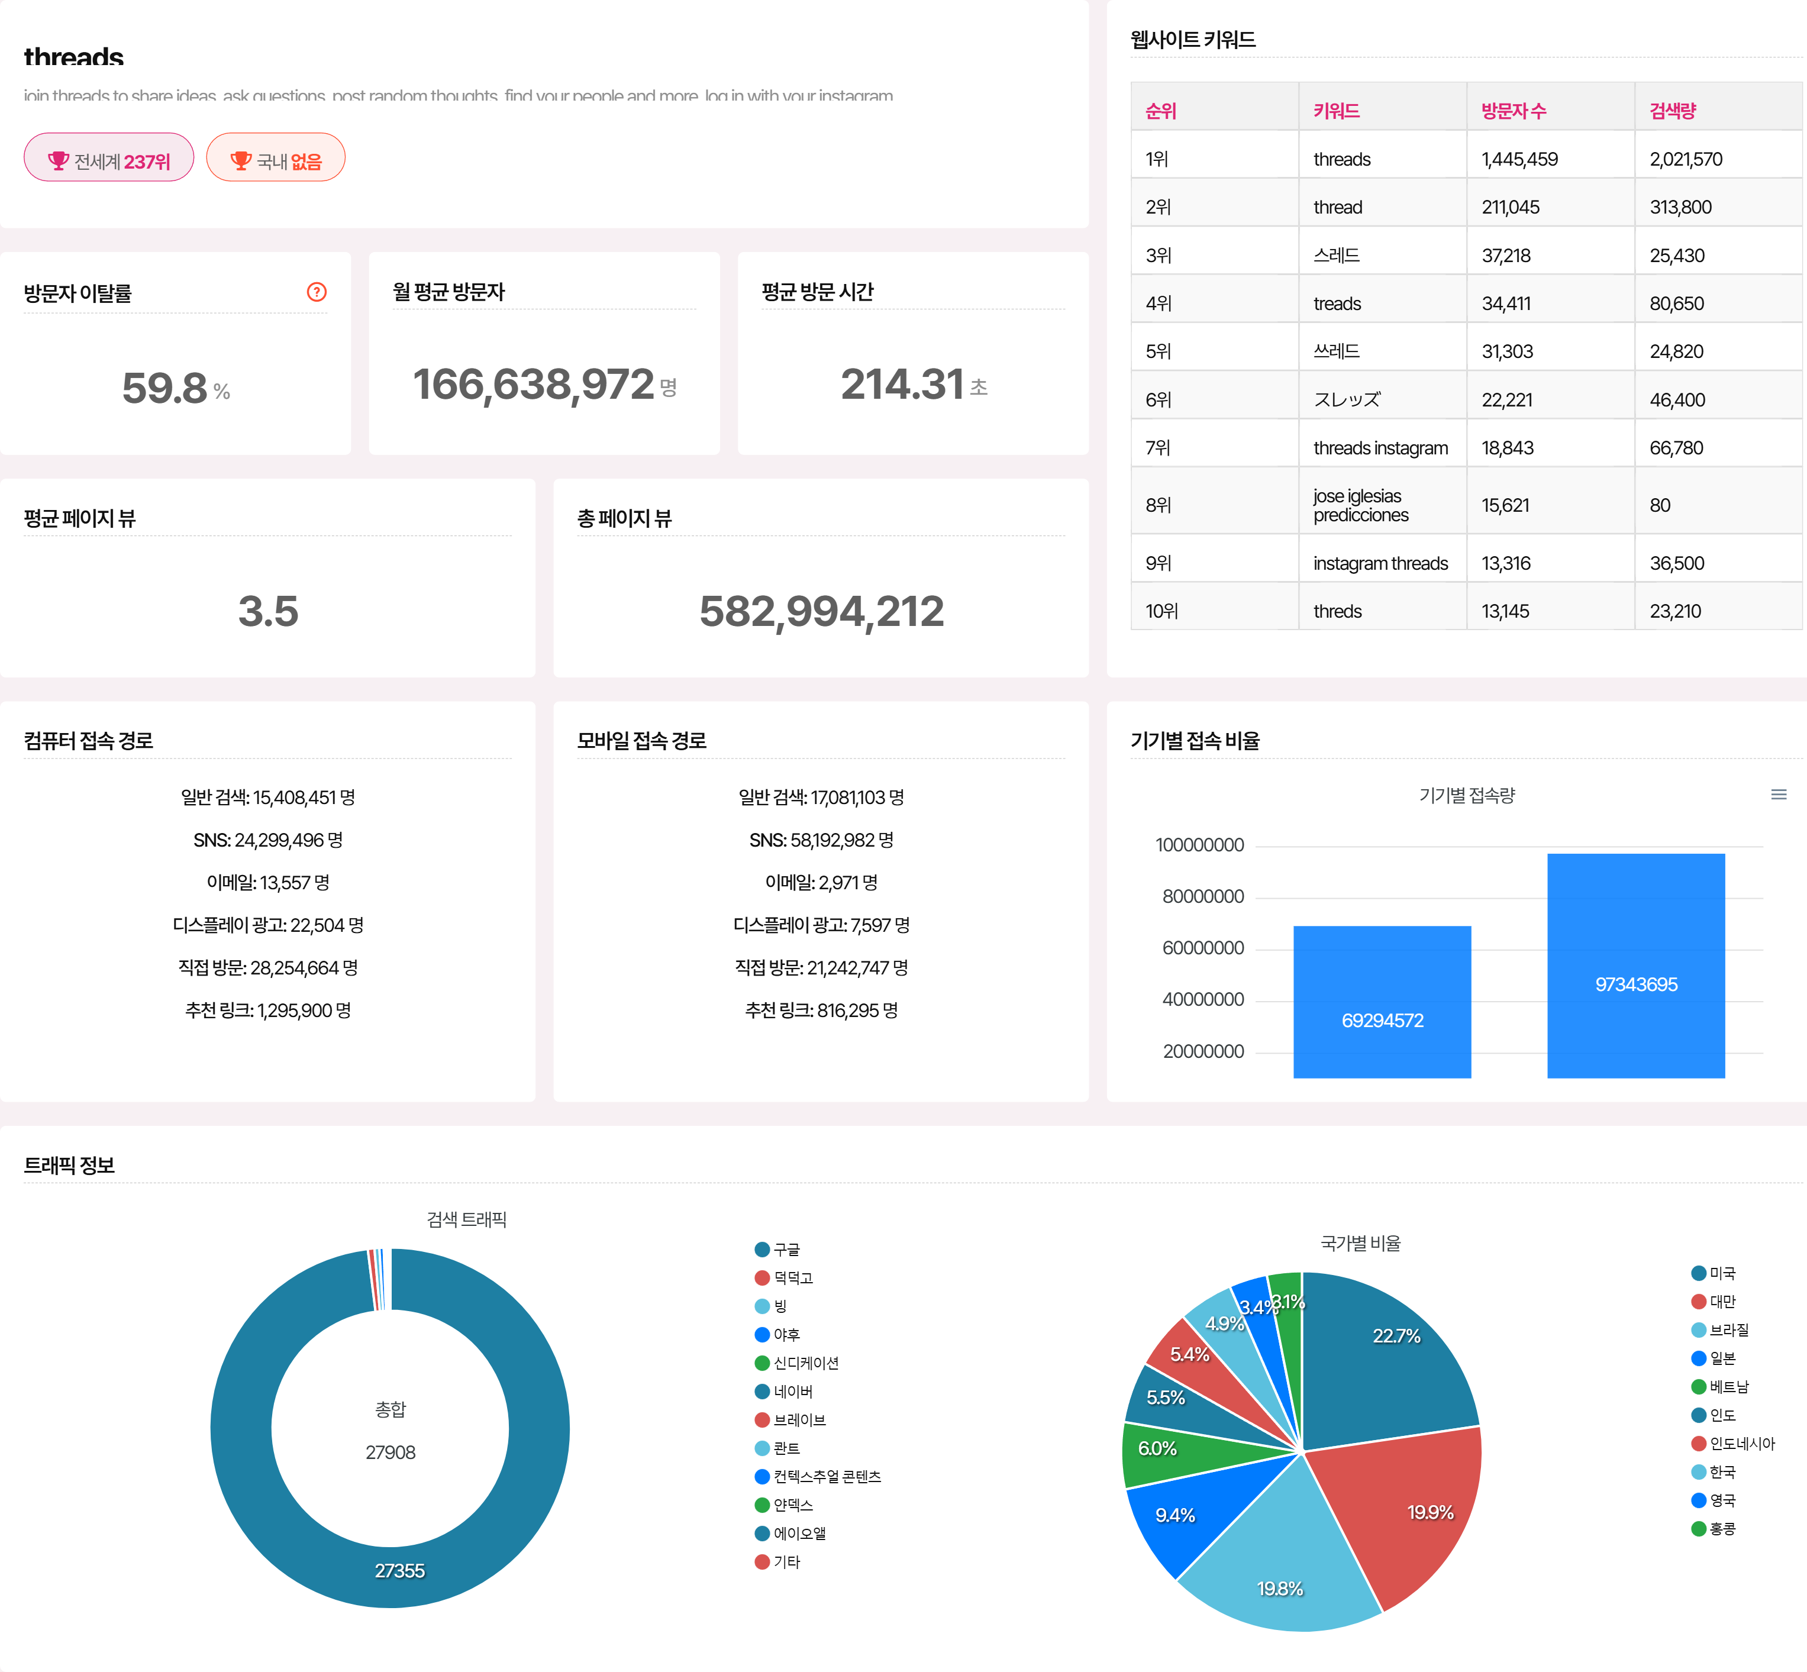
Task: Click the '166,638,972' monthly visitors value
Action: (533, 385)
